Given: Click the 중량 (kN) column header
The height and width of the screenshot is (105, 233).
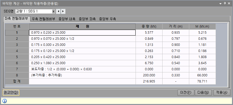Looking at the screenshot, I should click(x=149, y=27).
